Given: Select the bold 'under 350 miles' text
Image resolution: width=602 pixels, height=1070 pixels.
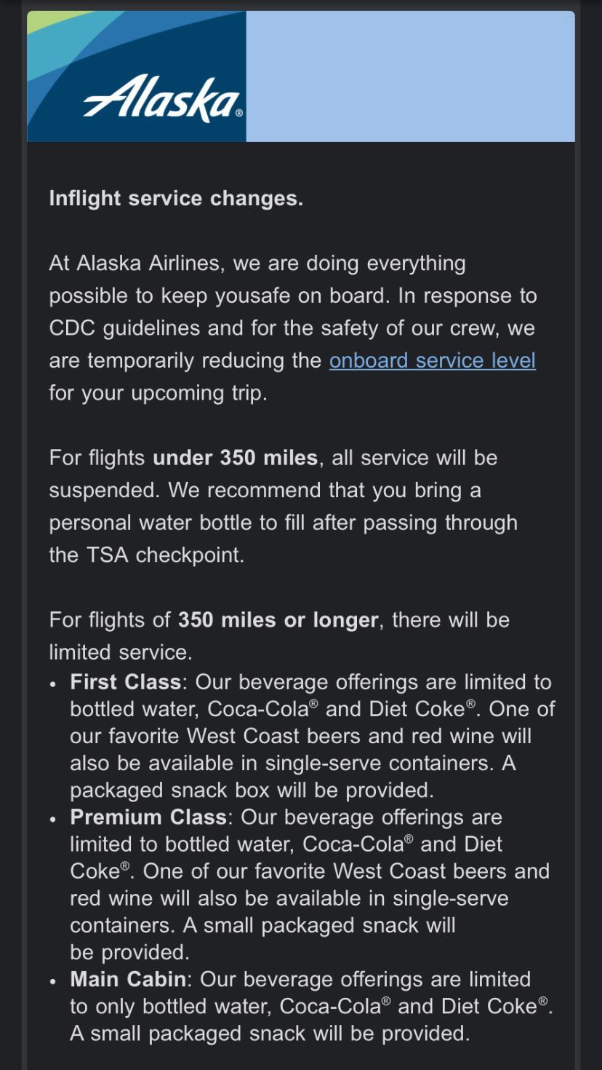Looking at the screenshot, I should (235, 458).
